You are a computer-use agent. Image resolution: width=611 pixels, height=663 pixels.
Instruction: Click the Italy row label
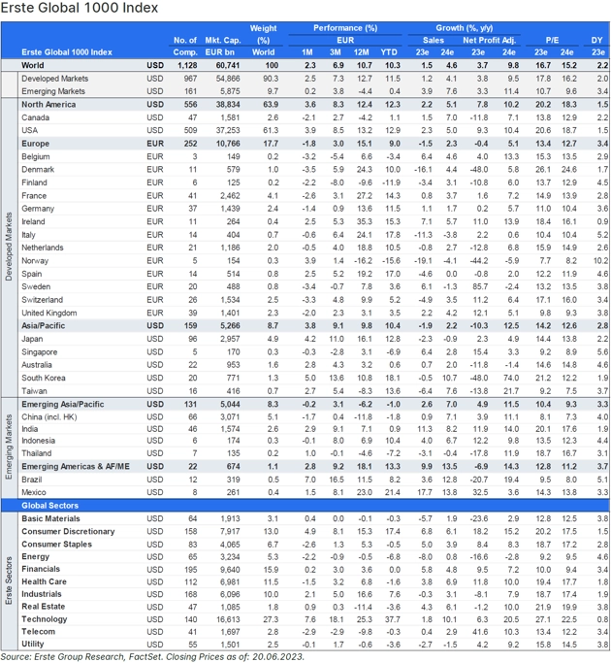coord(28,235)
